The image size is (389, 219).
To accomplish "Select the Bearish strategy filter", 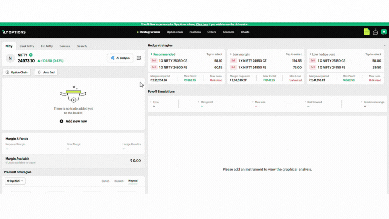I will [119, 181].
